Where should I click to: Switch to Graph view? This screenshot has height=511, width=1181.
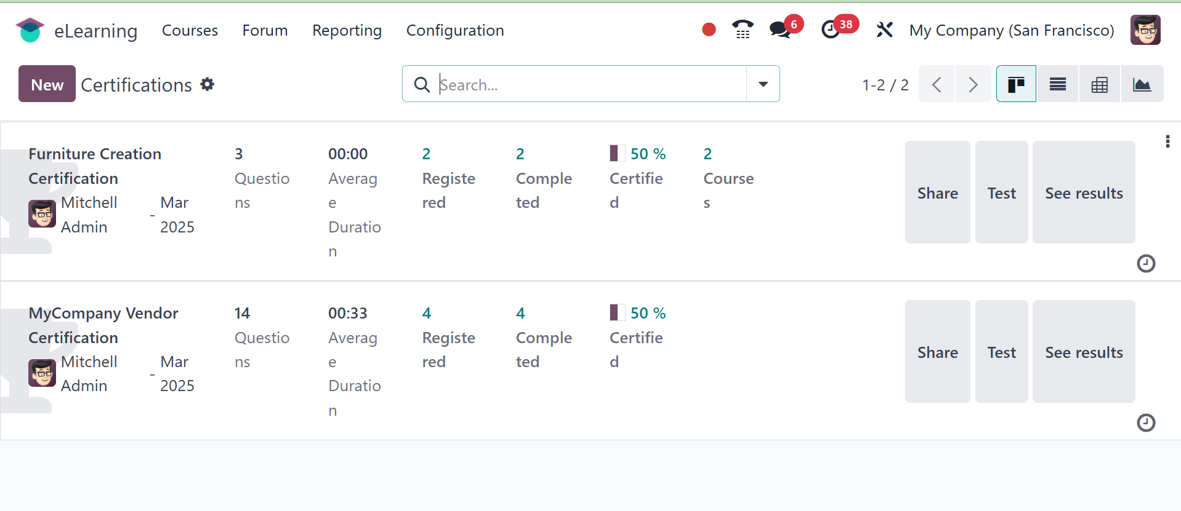point(1142,84)
